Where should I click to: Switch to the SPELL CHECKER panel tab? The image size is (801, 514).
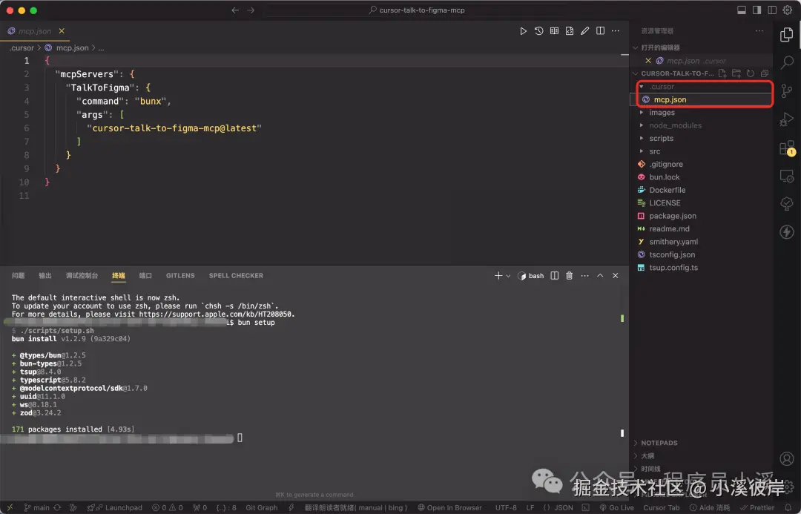[236, 276]
